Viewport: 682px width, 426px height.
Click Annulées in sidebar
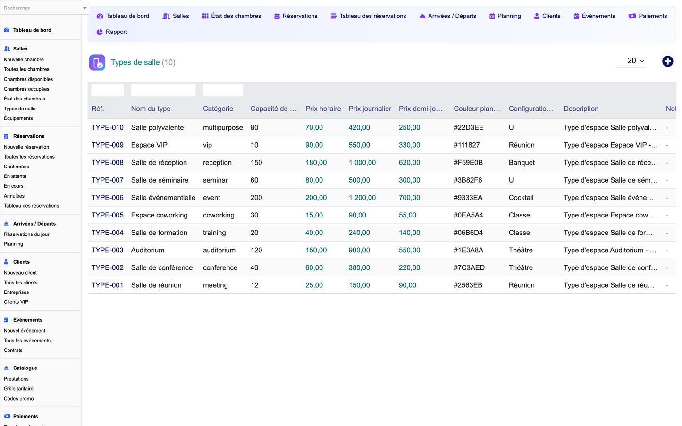point(14,196)
